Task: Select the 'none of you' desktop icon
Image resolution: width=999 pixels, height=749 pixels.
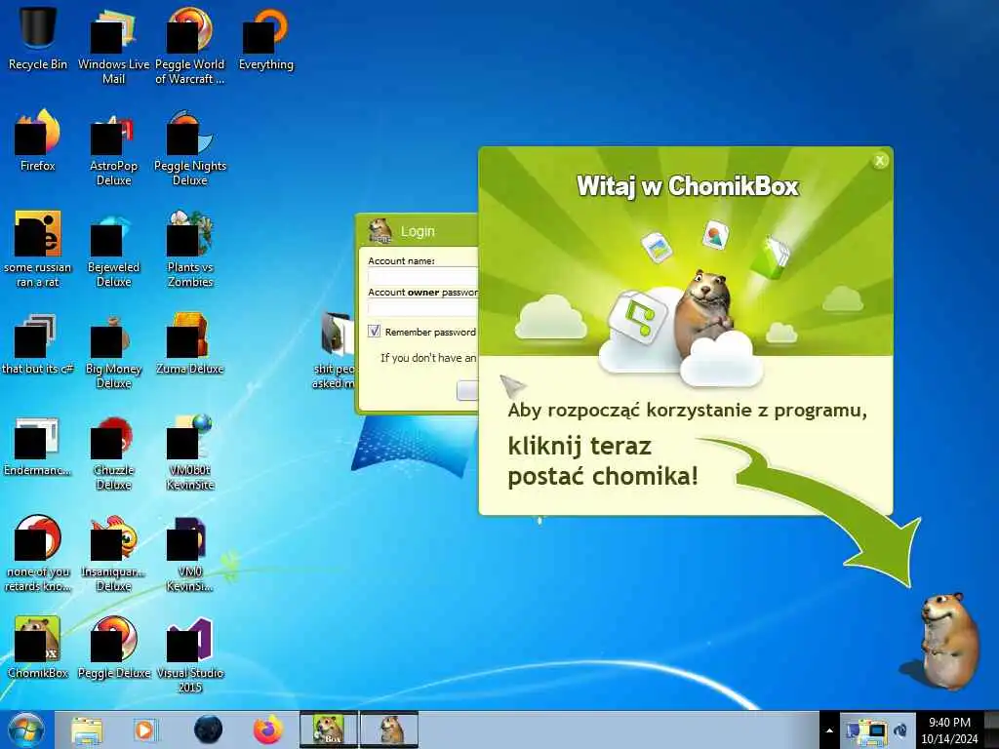Action: click(38, 554)
